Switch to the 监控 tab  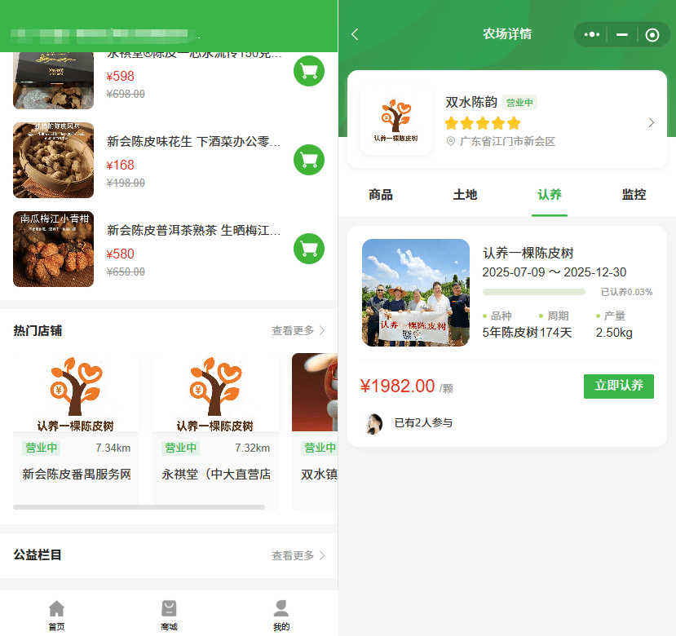click(633, 195)
